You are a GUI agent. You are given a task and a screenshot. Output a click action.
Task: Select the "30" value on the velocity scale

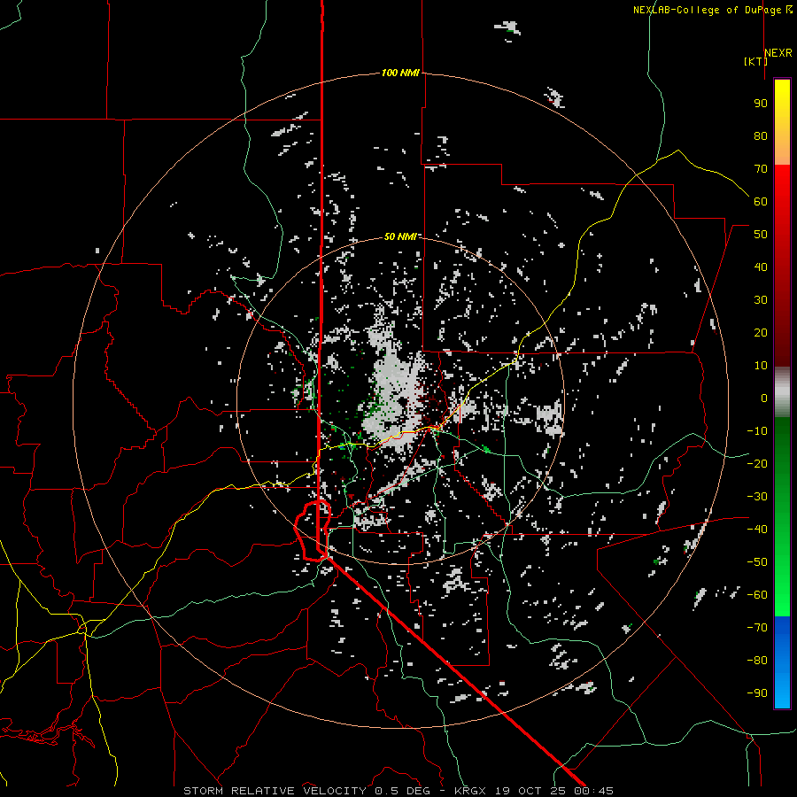[761, 300]
